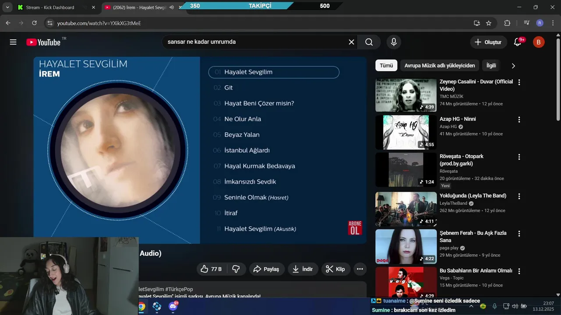561x315 pixels.
Task: Open the account avatar B menu
Action: [539, 42]
